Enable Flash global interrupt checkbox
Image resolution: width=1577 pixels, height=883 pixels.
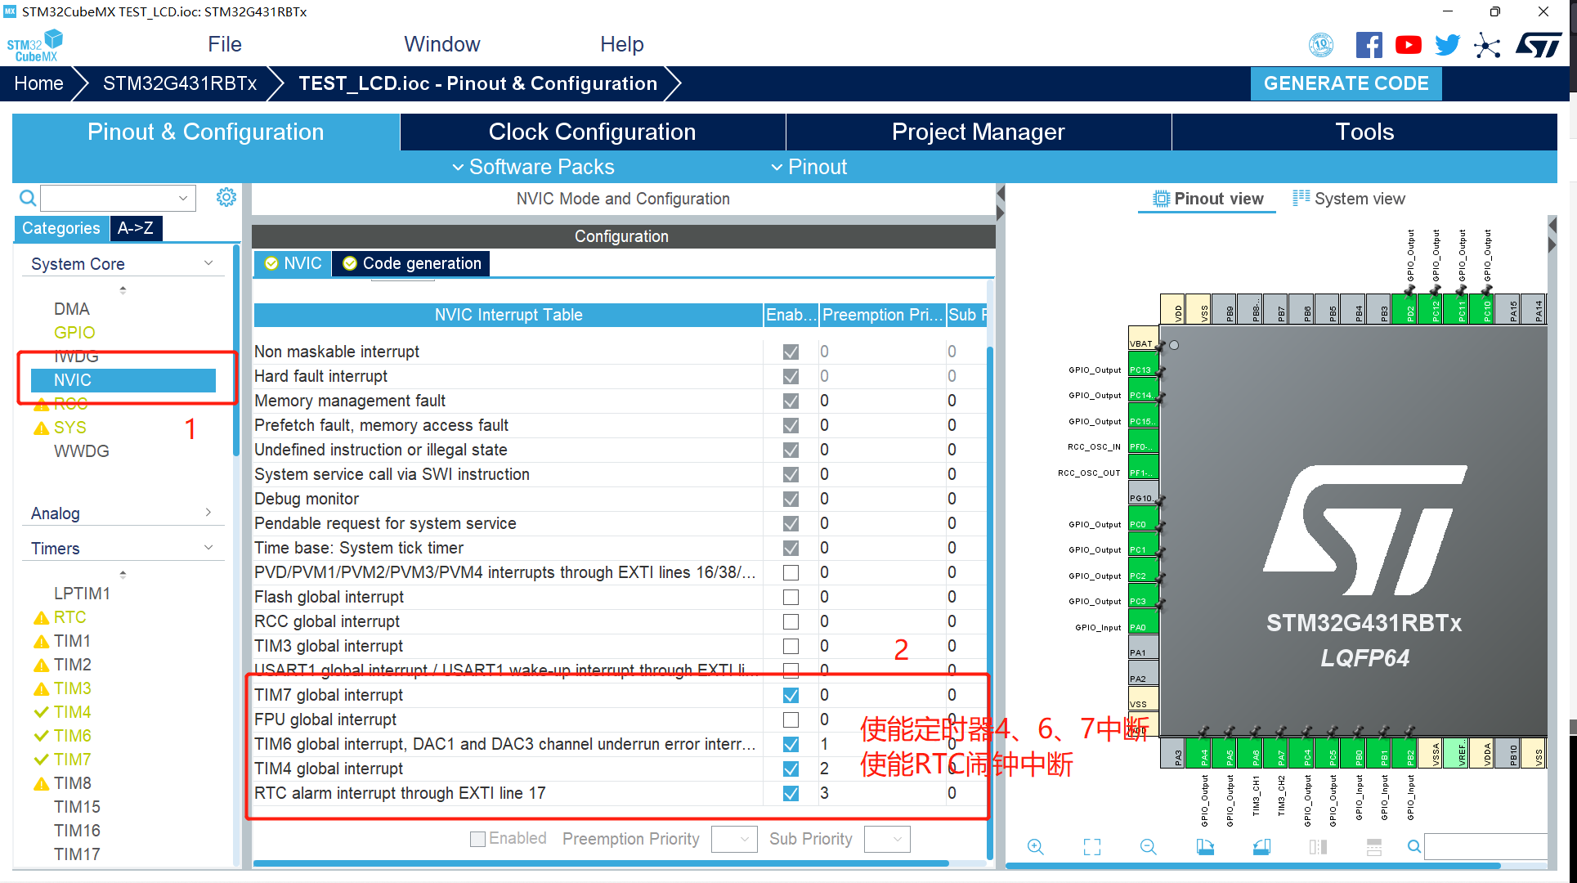pos(791,597)
